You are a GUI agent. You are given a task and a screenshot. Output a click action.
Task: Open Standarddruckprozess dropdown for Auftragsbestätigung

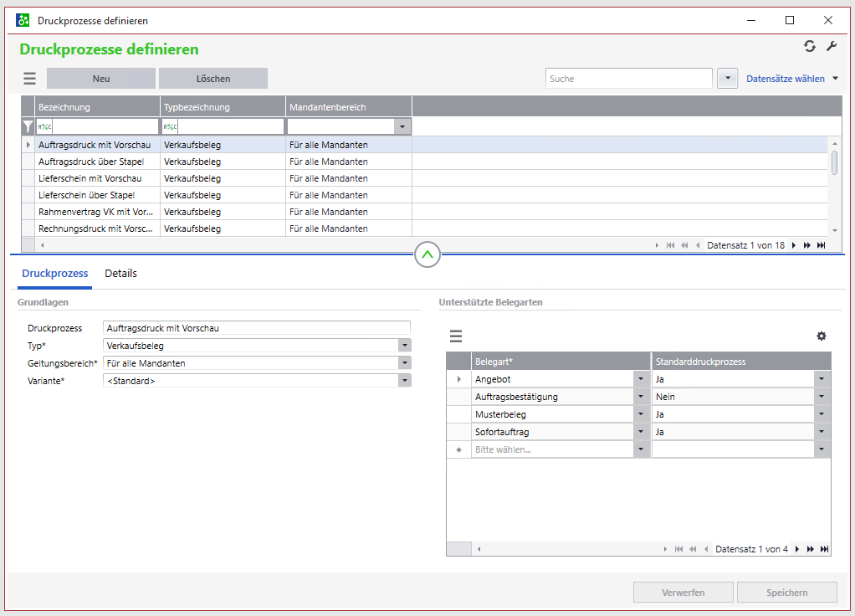click(x=822, y=397)
